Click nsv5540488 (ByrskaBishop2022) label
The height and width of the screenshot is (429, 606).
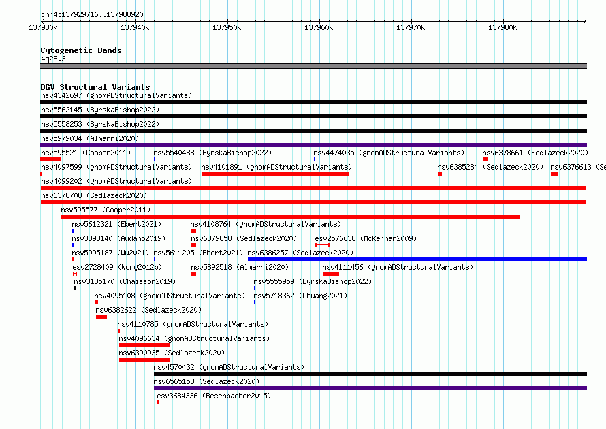pos(212,153)
